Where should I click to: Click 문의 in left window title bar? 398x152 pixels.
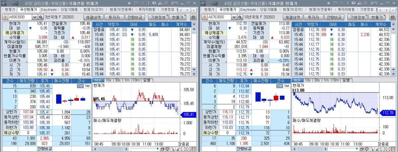point(174,4)
